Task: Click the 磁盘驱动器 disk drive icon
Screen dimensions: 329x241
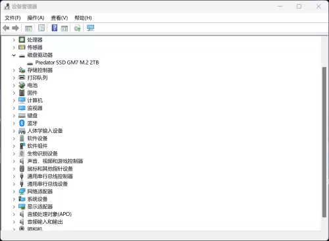Action: pyautogui.click(x=22, y=56)
